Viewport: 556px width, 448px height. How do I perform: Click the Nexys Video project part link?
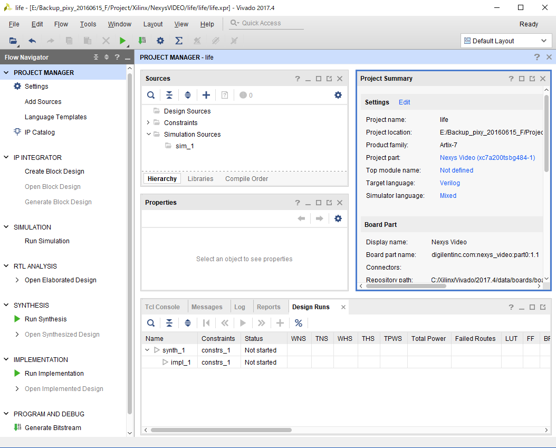[x=487, y=157]
